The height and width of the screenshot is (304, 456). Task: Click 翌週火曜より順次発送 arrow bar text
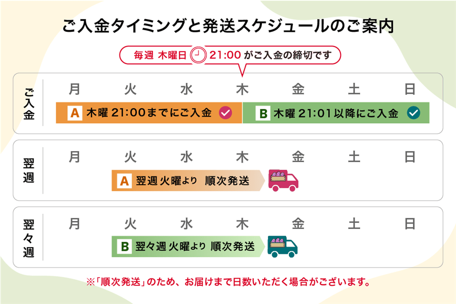(193, 181)
